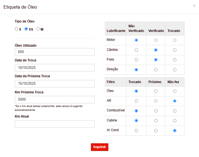The image size is (199, 157).
Task: Set Direção to Não Verificado
Action: (136, 70)
